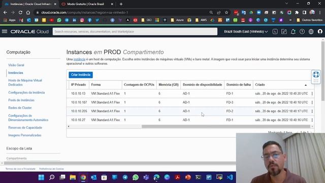This screenshot has height=183, width=325.
Task: Open actions menu for instance 10.0.10.13
Action: [312, 94]
